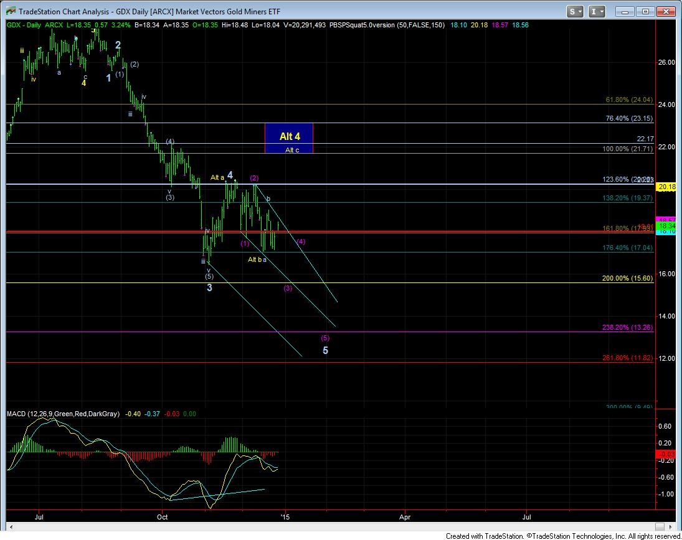Select the 200.00% (15.60) Fibonacci label
Screen dimensions: 682x540
coord(628,279)
